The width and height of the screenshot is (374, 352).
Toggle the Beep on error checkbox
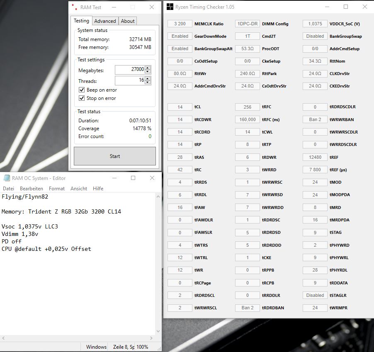pos(82,90)
